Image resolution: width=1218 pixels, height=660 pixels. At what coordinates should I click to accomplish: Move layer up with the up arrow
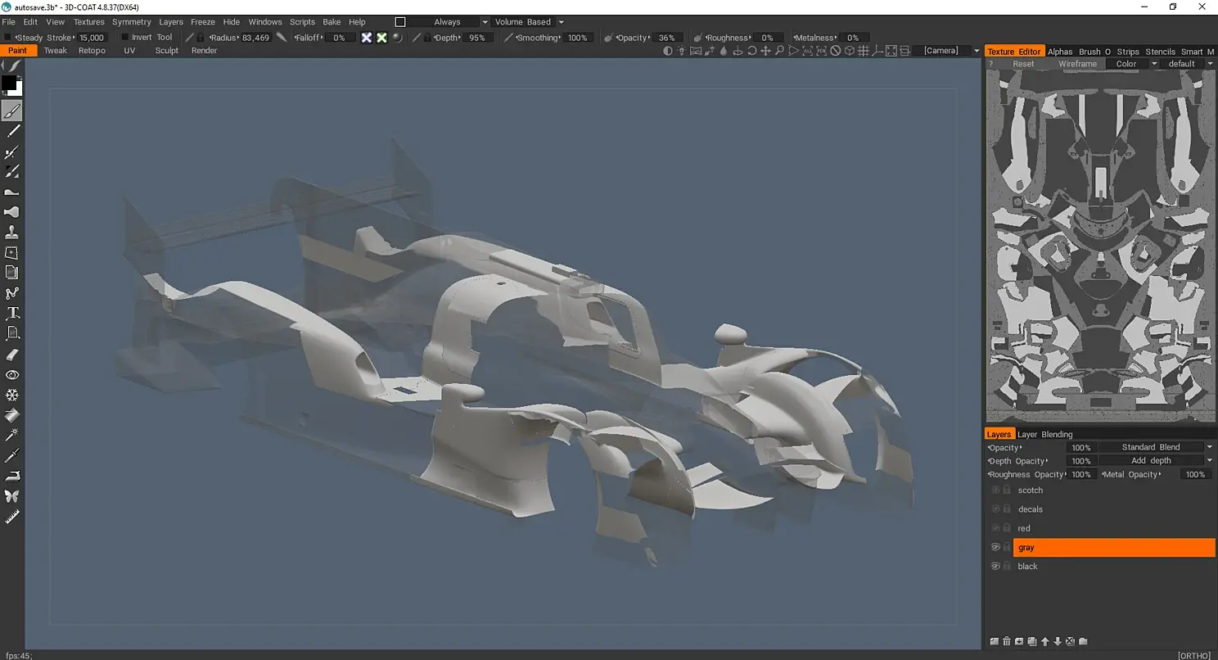tap(1044, 641)
